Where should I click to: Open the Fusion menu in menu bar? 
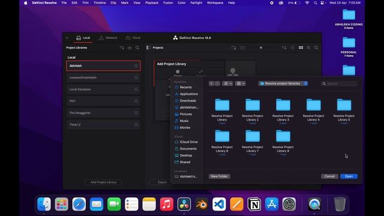(x=168, y=3)
